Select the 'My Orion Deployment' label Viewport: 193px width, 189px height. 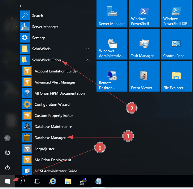point(53,160)
